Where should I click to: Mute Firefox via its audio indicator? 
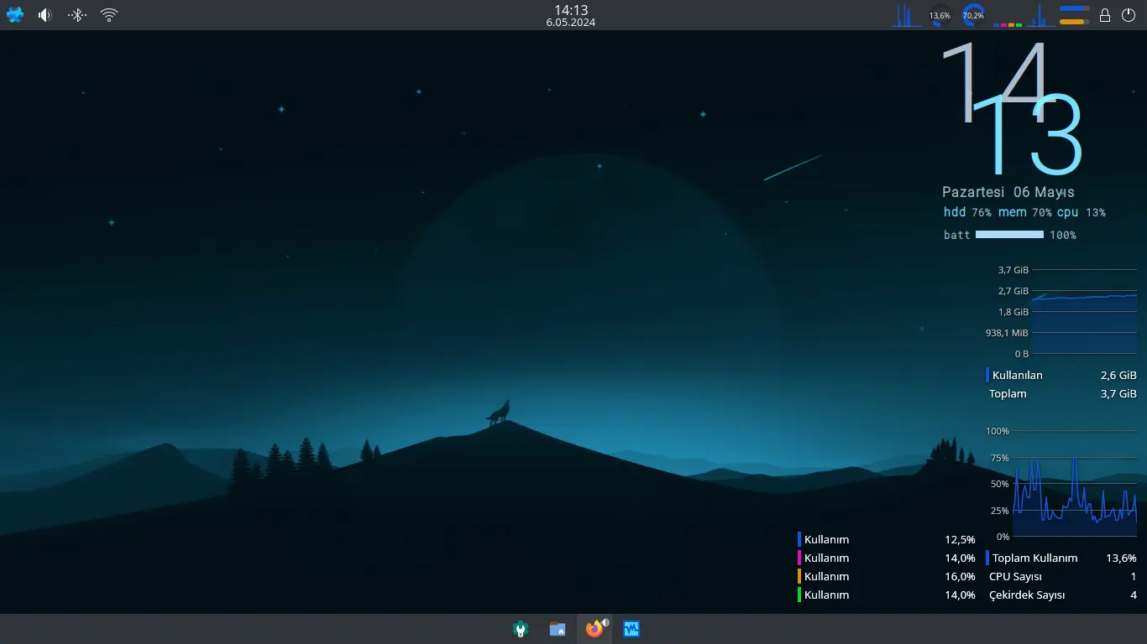click(605, 622)
